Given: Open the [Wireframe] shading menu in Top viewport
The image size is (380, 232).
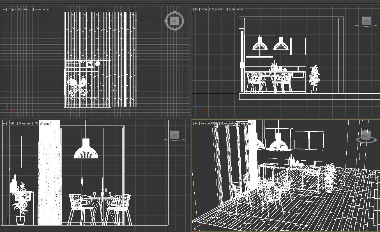Looking at the screenshot, I should tap(42, 9).
